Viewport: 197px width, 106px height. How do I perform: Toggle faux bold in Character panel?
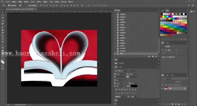[116, 90]
